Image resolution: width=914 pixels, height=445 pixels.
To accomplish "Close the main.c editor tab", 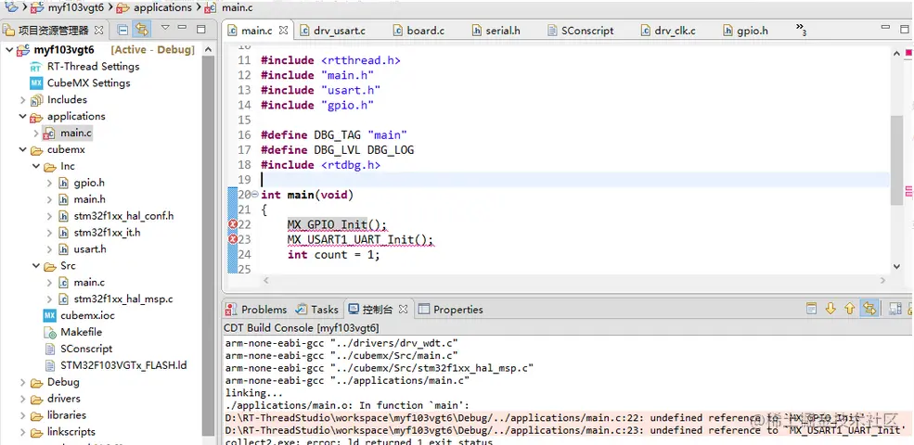I will (283, 31).
